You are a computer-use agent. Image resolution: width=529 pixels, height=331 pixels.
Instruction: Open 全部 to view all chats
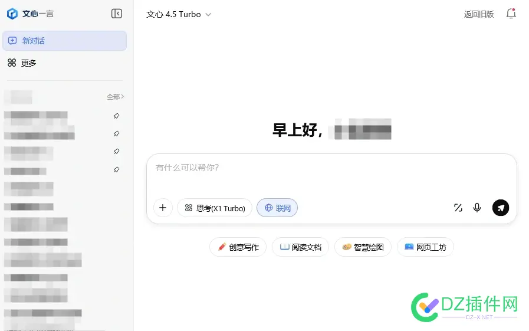click(x=115, y=97)
